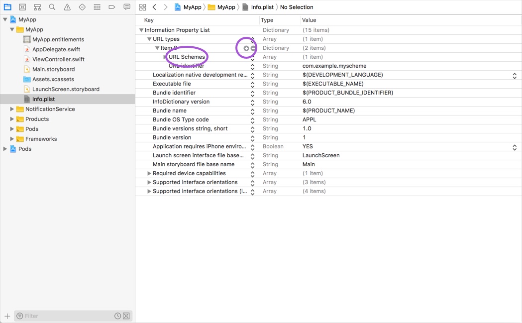Click the Value column header
Screen dimensions: 522x323
[309, 20]
